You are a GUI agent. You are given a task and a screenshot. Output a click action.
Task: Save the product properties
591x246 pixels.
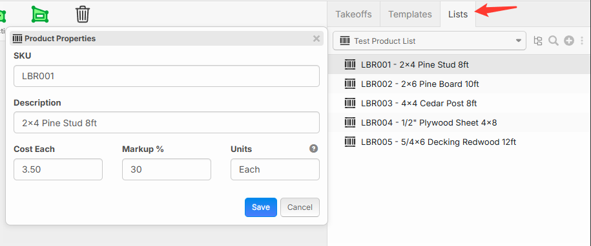coord(261,207)
